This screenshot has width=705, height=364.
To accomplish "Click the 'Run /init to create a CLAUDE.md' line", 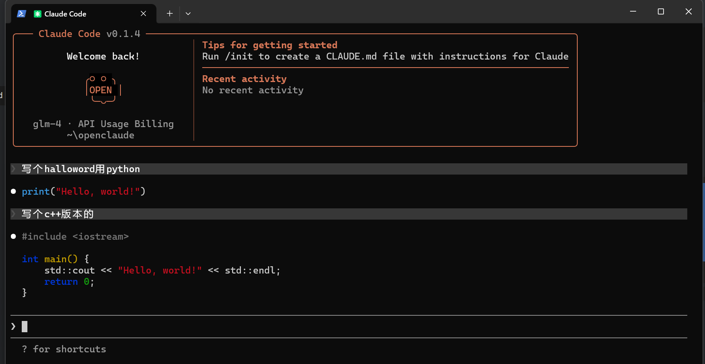I will [385, 56].
